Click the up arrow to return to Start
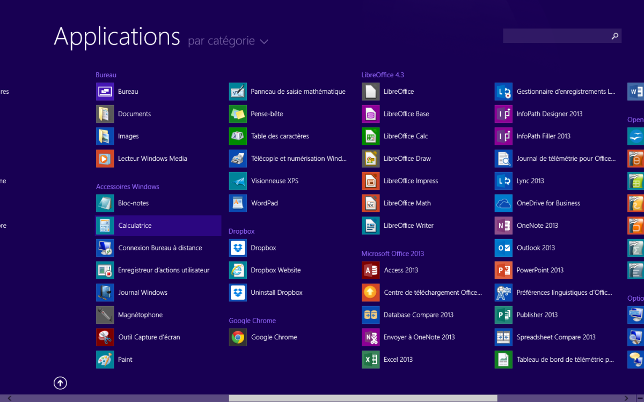Screen dimensions: 644x402 pyautogui.click(x=60, y=383)
